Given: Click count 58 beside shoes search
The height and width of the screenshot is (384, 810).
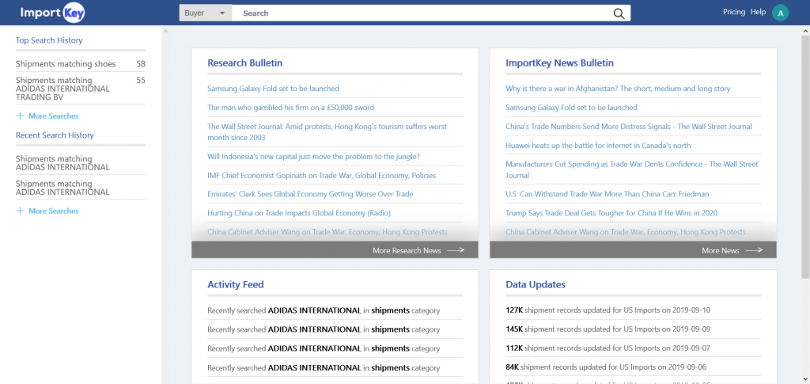Looking at the screenshot, I should click(x=141, y=64).
